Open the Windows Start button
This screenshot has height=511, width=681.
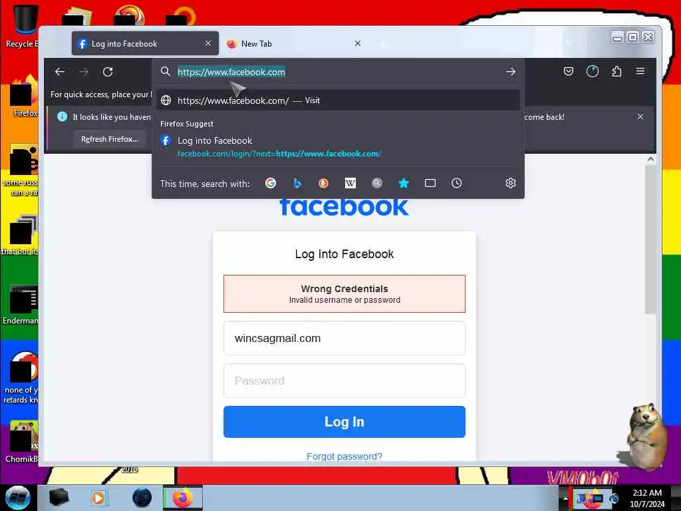pos(17,498)
